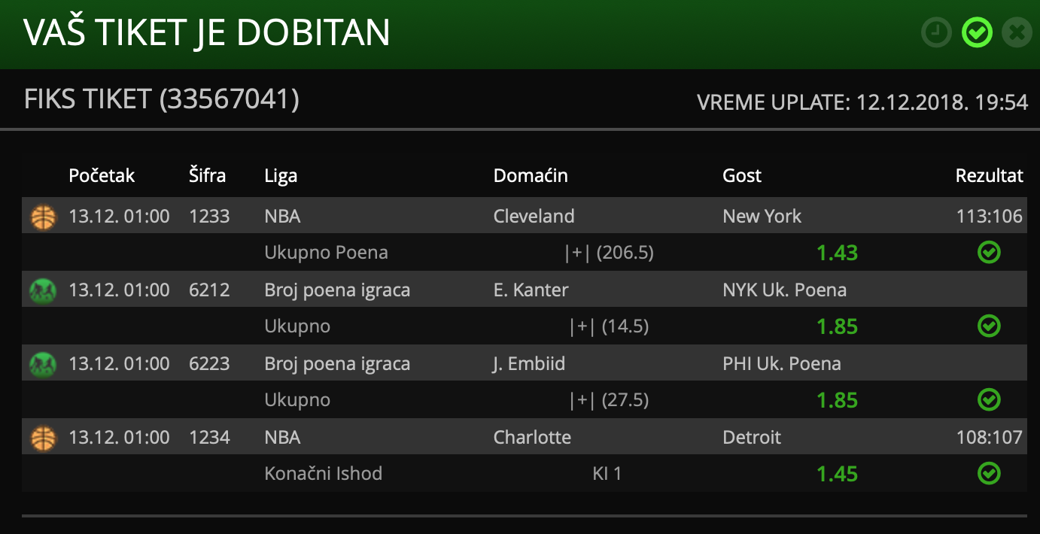Click the 113:106 result score
This screenshot has height=534, width=1040.
[990, 217]
